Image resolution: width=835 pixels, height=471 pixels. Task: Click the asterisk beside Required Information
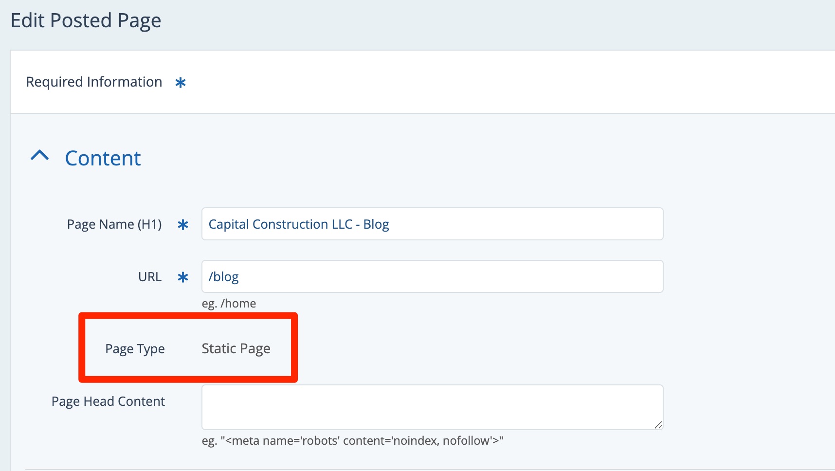coord(181,83)
